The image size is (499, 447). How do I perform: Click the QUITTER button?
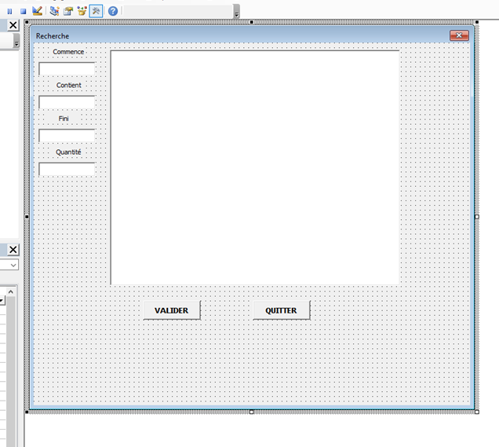[281, 310]
